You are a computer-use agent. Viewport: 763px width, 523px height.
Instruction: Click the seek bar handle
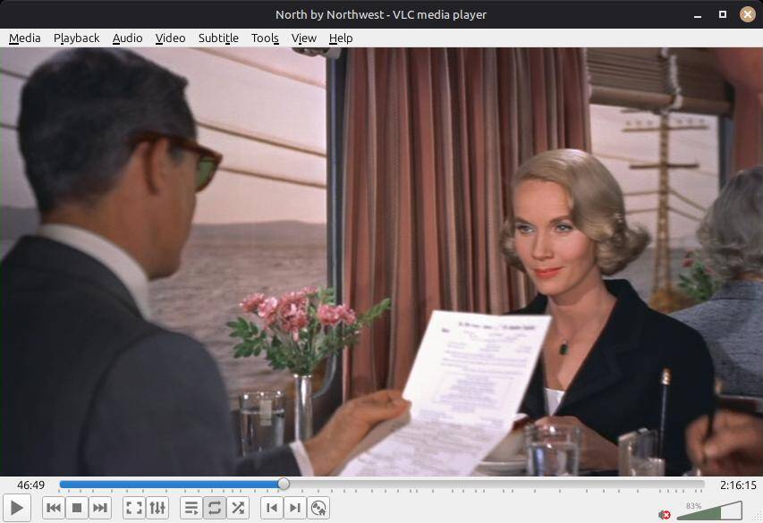tap(284, 484)
